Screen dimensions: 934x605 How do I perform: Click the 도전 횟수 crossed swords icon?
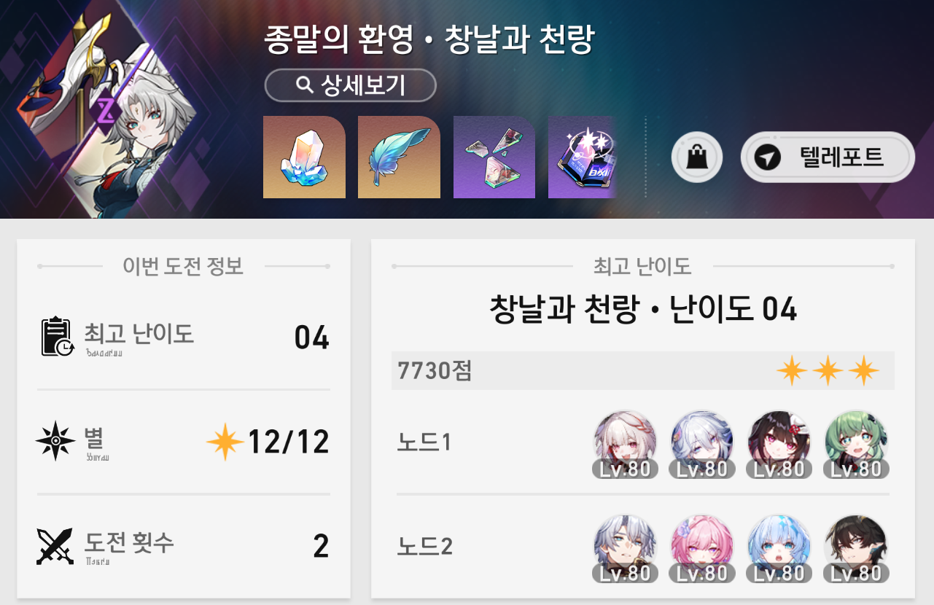coord(55,547)
